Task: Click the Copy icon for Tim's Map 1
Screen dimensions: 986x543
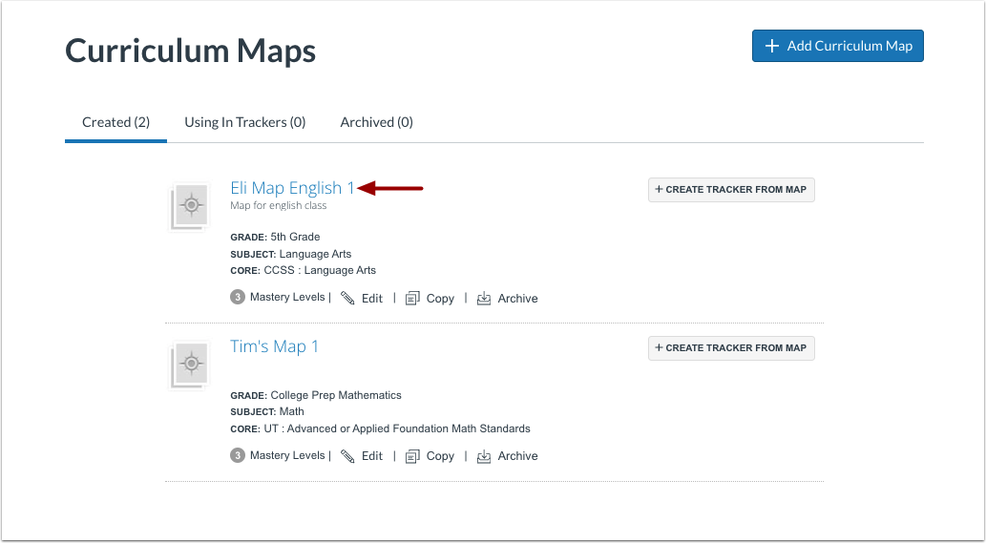Action: coord(412,455)
